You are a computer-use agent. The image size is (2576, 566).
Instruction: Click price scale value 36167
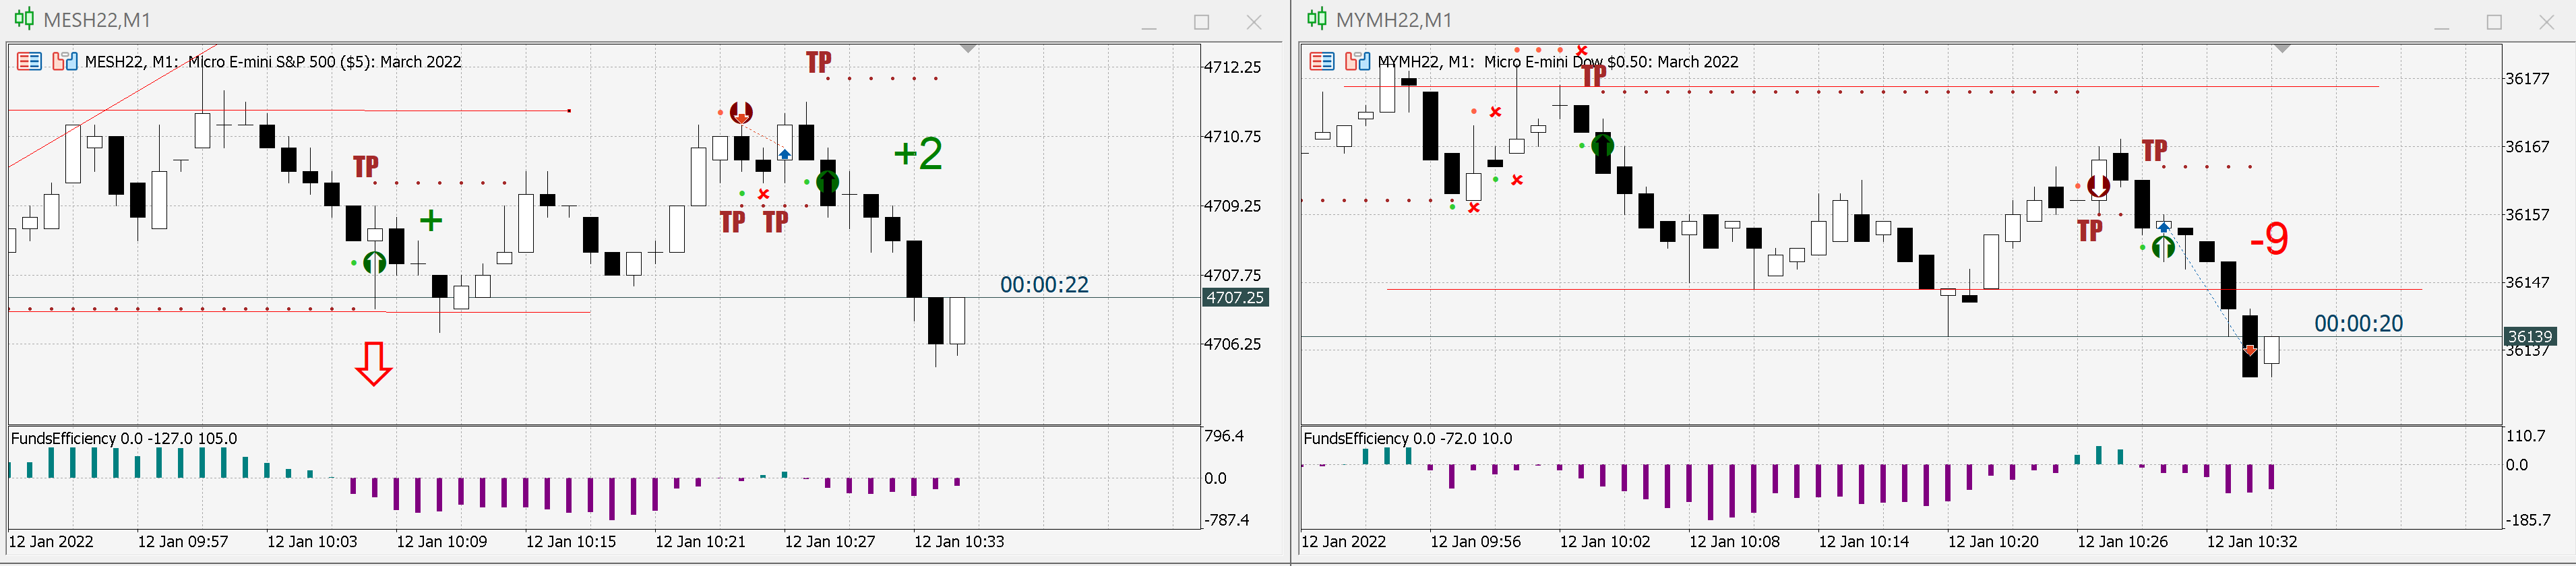click(x=2527, y=147)
